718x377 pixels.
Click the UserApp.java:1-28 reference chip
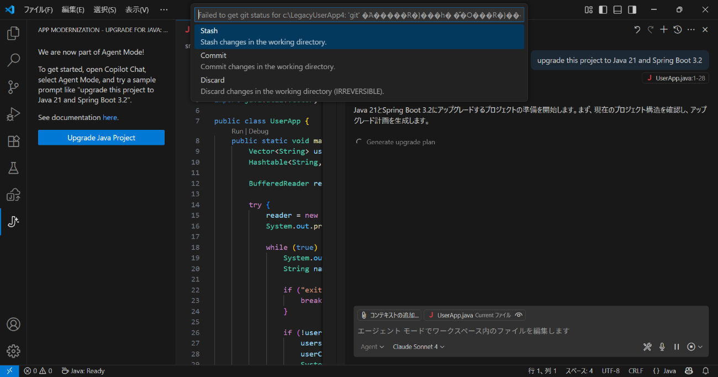[675, 78]
